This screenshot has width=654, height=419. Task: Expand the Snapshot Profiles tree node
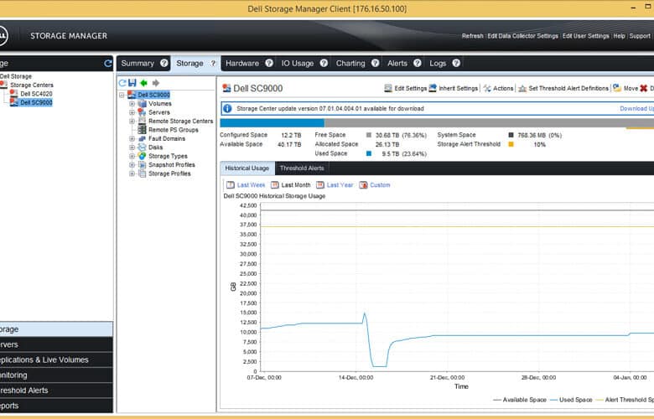(x=132, y=165)
